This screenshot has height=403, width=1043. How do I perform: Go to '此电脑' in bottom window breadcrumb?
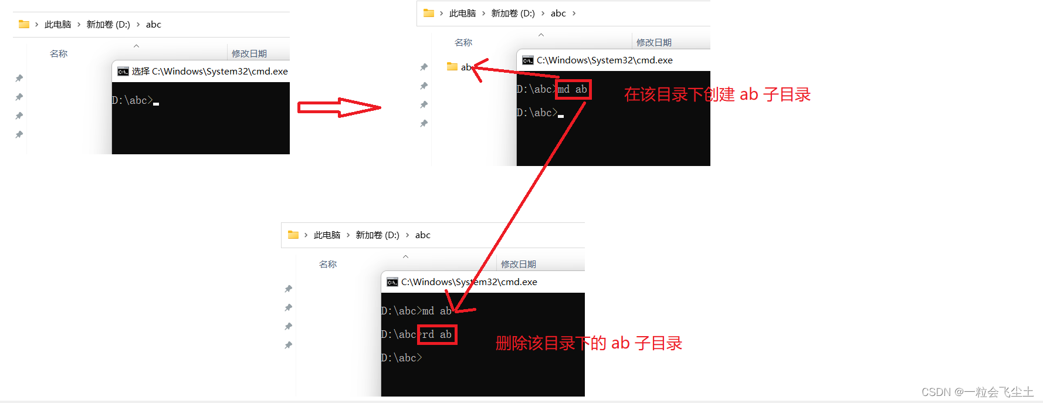(327, 235)
